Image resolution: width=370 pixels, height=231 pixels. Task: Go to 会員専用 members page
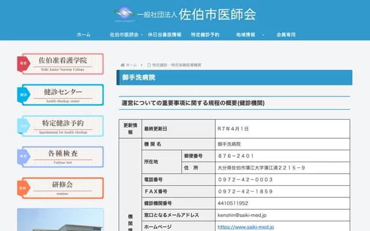(286, 35)
